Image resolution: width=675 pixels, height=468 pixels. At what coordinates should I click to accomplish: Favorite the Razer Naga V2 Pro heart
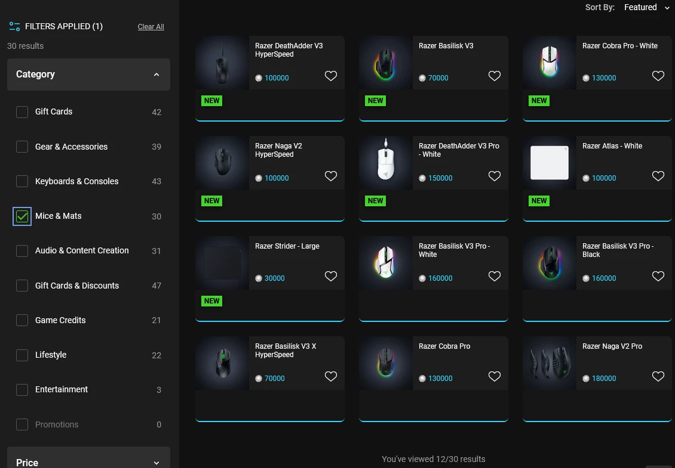tap(658, 376)
